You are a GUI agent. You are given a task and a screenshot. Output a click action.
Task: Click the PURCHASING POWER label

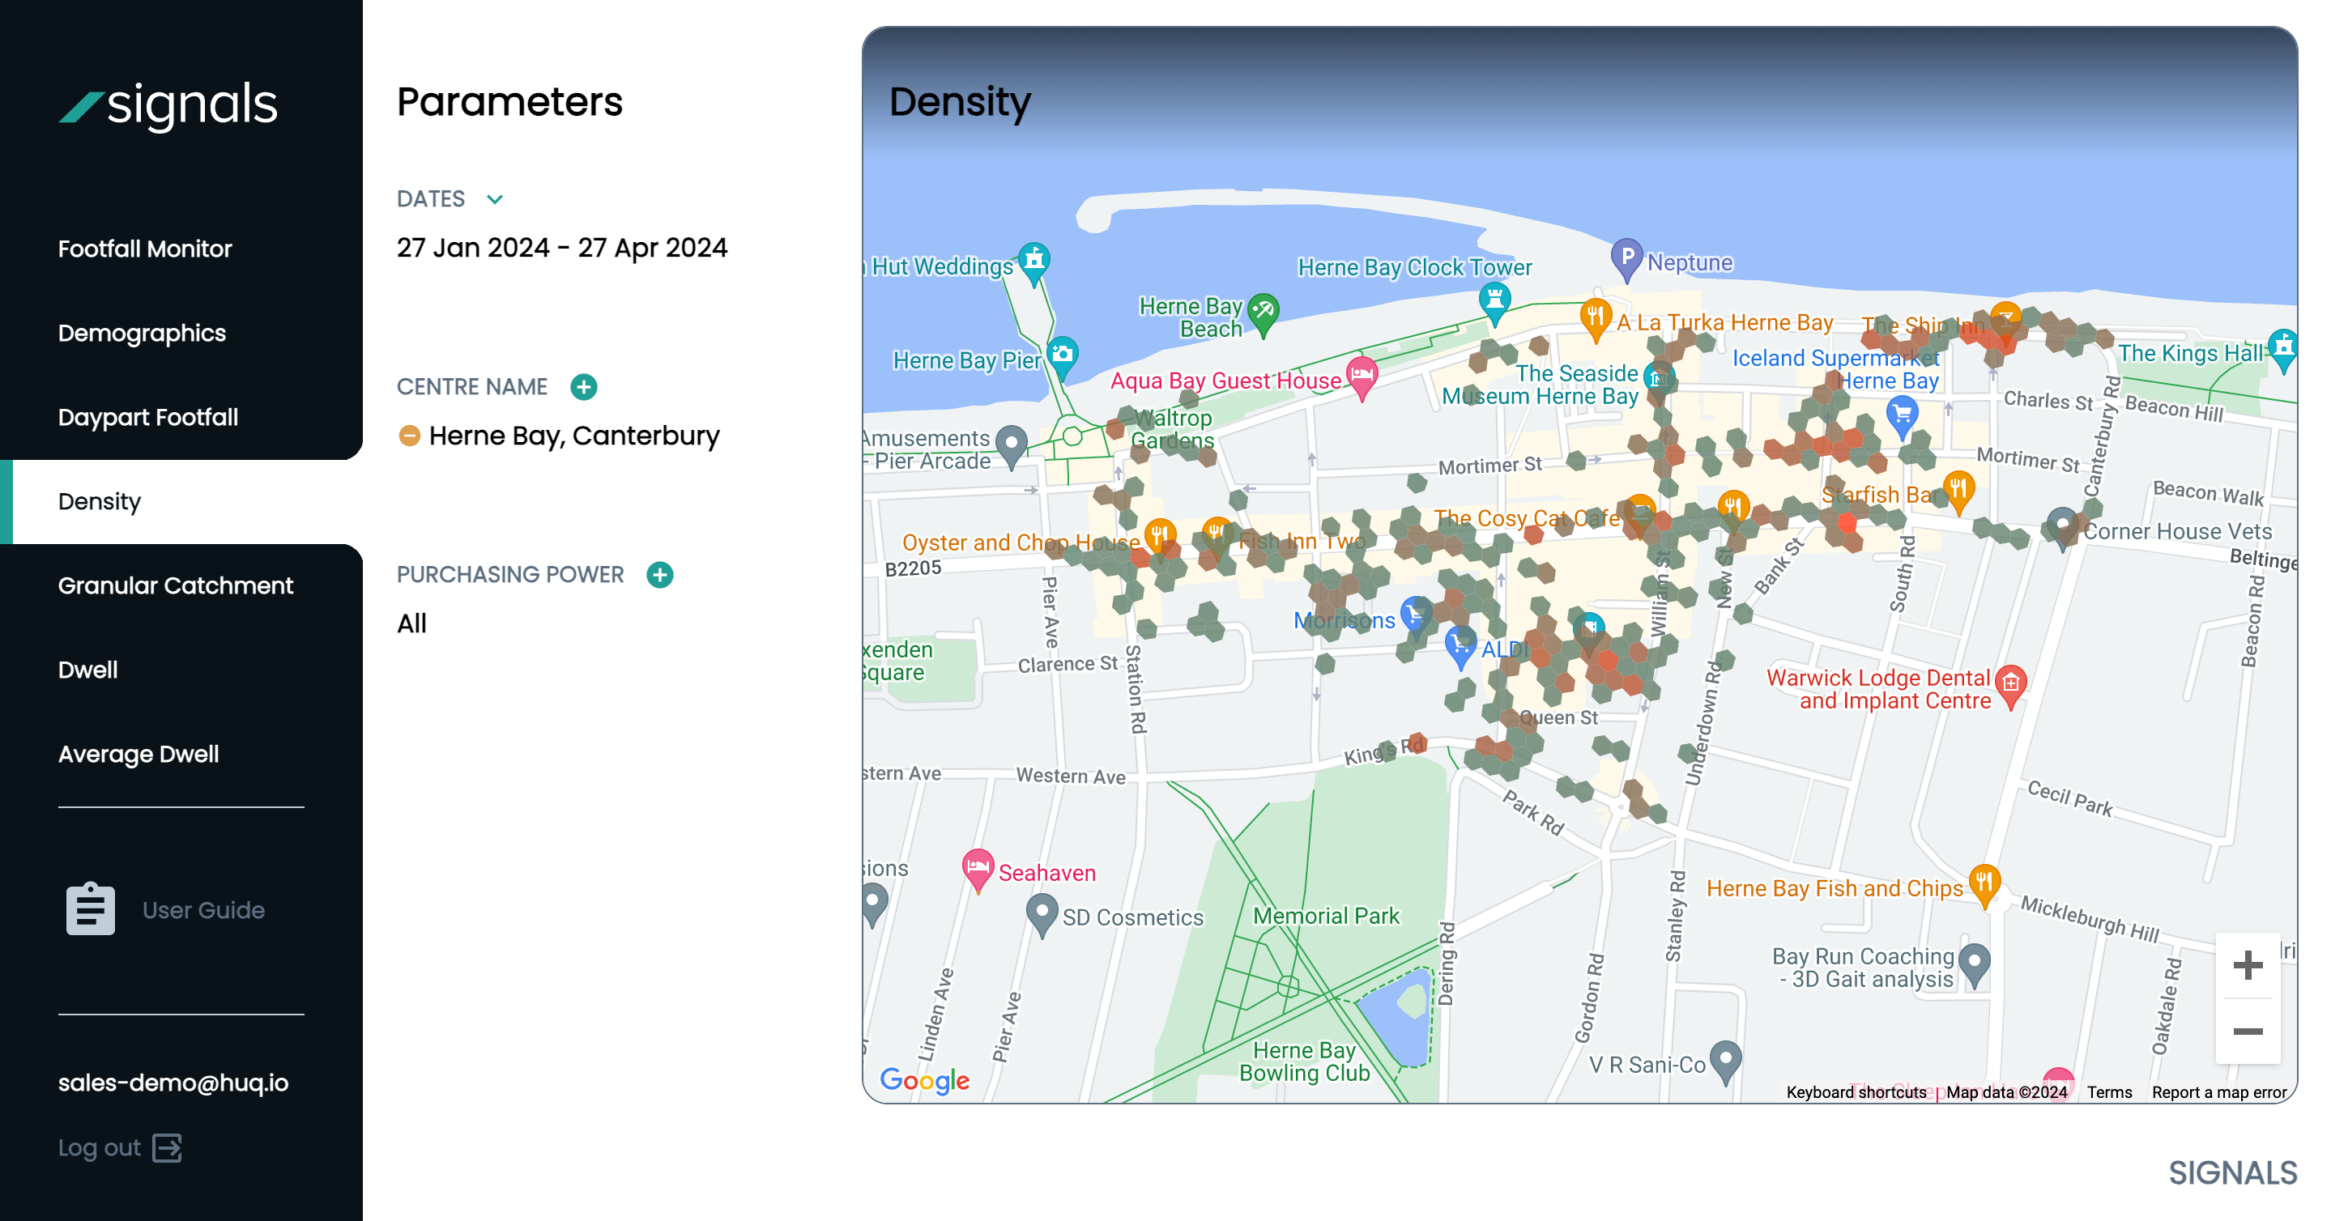click(x=510, y=575)
